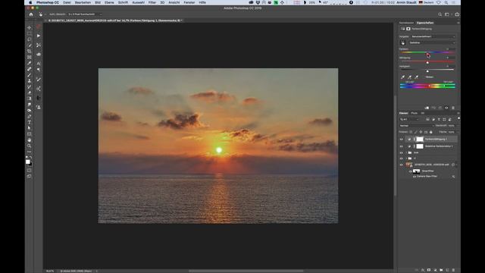This screenshot has width=485, height=273.
Task: Expand the second folder group
Action: pos(406,158)
